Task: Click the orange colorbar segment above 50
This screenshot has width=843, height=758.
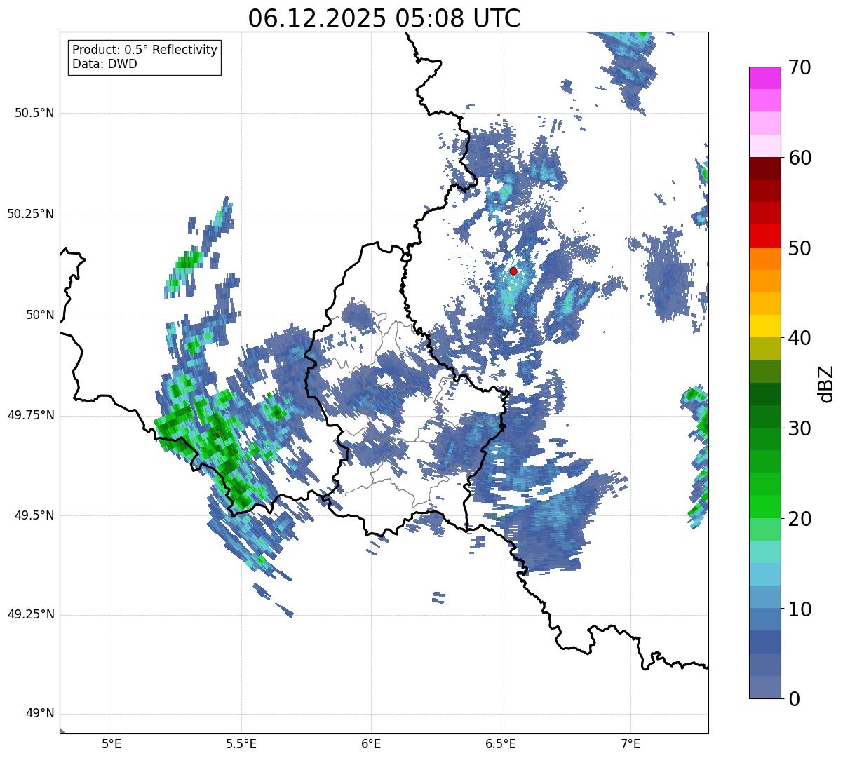Action: [764, 259]
